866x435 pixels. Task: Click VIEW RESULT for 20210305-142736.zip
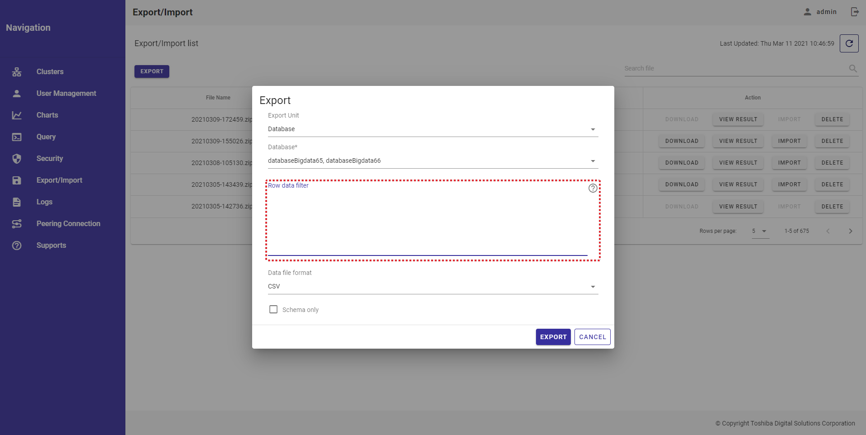[738, 207]
